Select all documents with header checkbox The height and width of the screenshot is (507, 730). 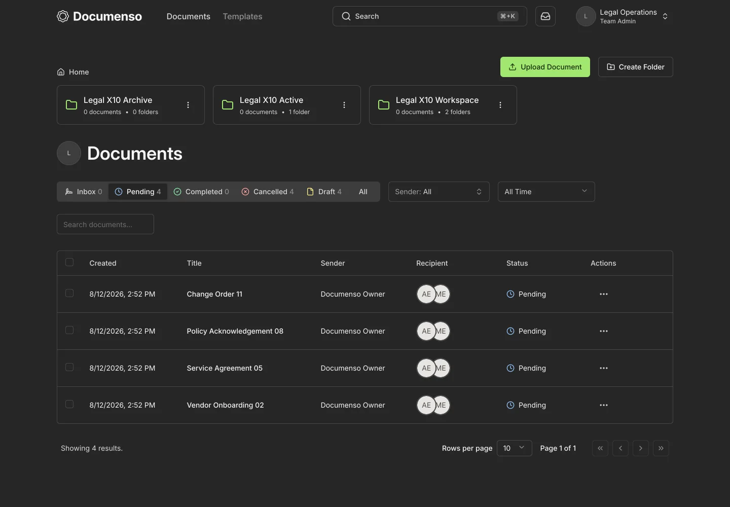click(x=69, y=262)
